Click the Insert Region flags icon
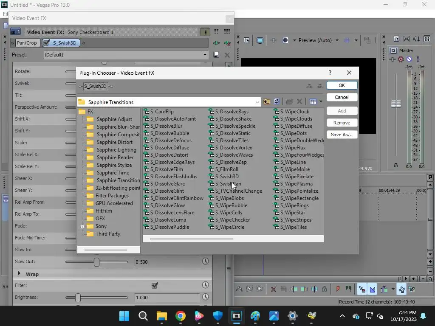Viewport: 435px width, 326px height. pos(348,289)
